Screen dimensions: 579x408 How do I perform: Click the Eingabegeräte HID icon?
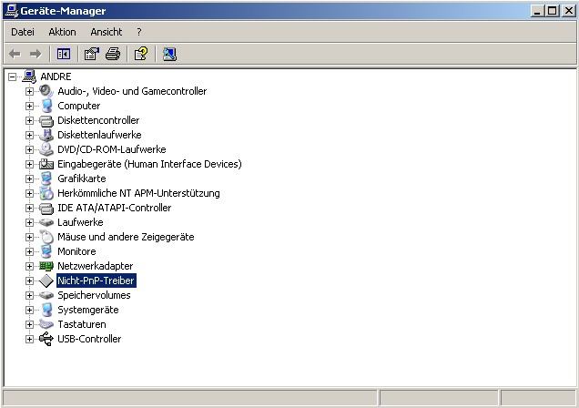click(x=46, y=164)
